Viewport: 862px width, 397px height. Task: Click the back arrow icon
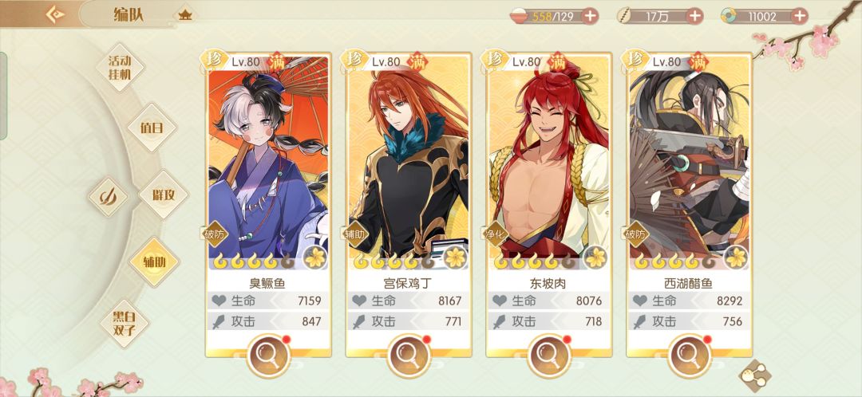(x=55, y=15)
